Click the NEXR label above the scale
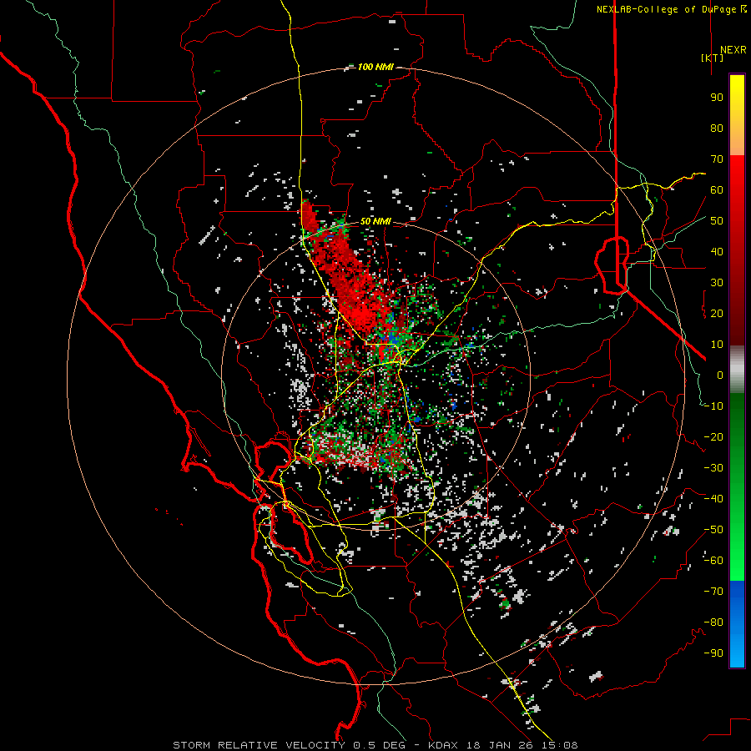This screenshot has height=751, width=751. coord(733,50)
